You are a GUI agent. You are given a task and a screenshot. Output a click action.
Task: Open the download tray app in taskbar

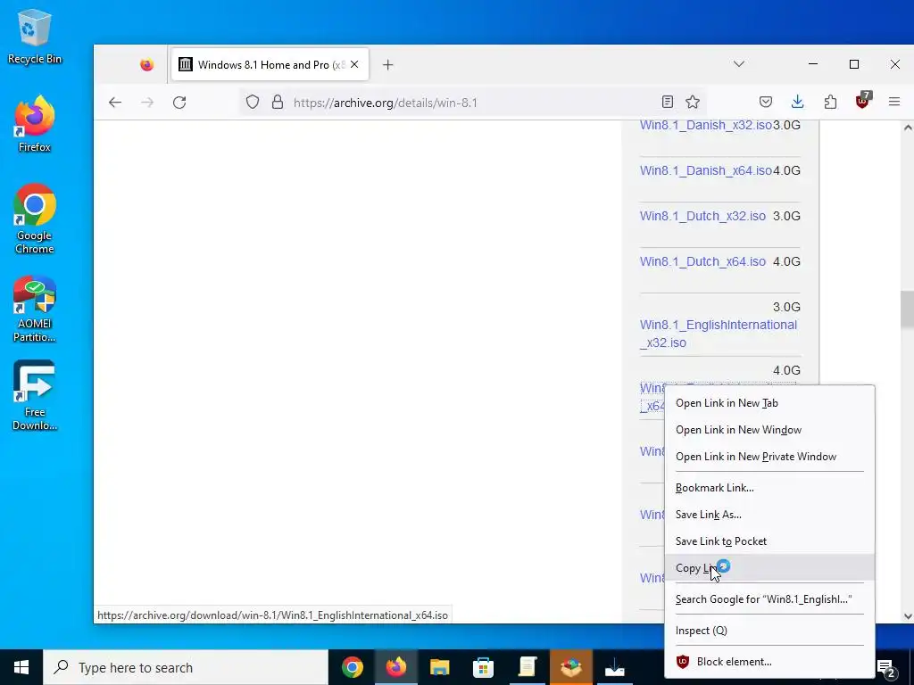tap(614, 667)
